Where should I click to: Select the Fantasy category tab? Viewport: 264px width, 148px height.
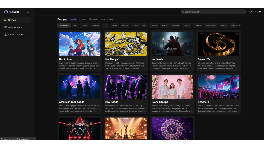click(198, 25)
